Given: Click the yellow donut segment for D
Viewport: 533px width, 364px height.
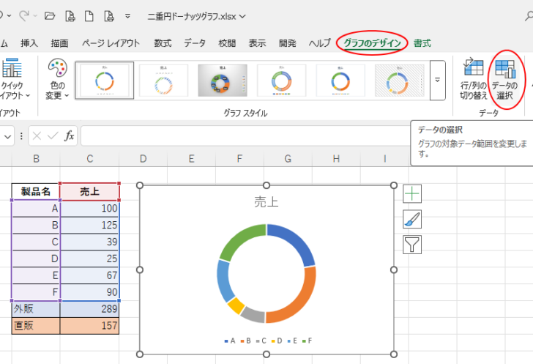Looking at the screenshot, I should click(x=236, y=305).
